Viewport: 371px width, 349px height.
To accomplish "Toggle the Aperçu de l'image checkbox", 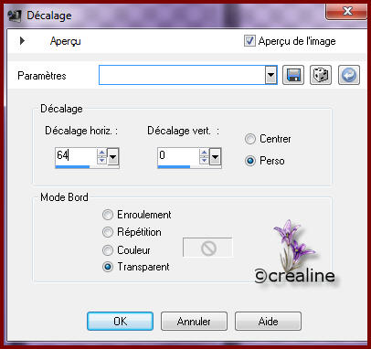I will pyautogui.click(x=249, y=41).
